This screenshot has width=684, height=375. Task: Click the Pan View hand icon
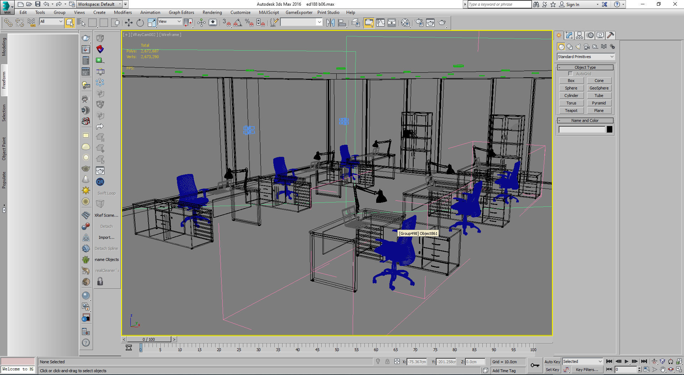(663, 370)
